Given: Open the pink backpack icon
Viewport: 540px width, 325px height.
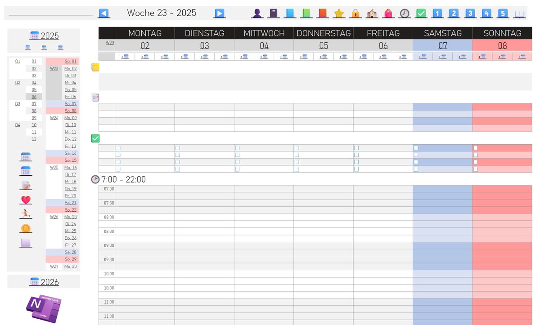Looking at the screenshot, I should [388, 13].
